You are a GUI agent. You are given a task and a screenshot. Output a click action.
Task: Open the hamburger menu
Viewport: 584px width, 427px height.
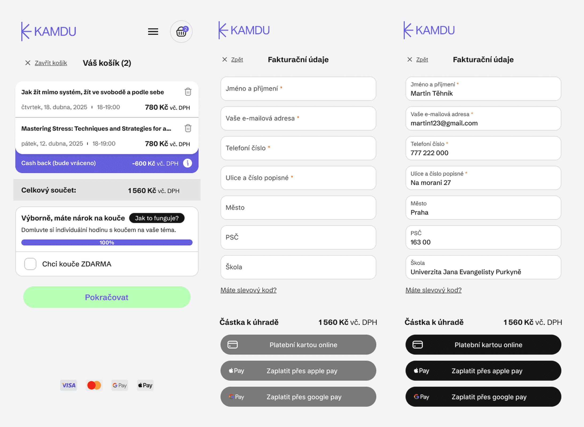pyautogui.click(x=153, y=31)
